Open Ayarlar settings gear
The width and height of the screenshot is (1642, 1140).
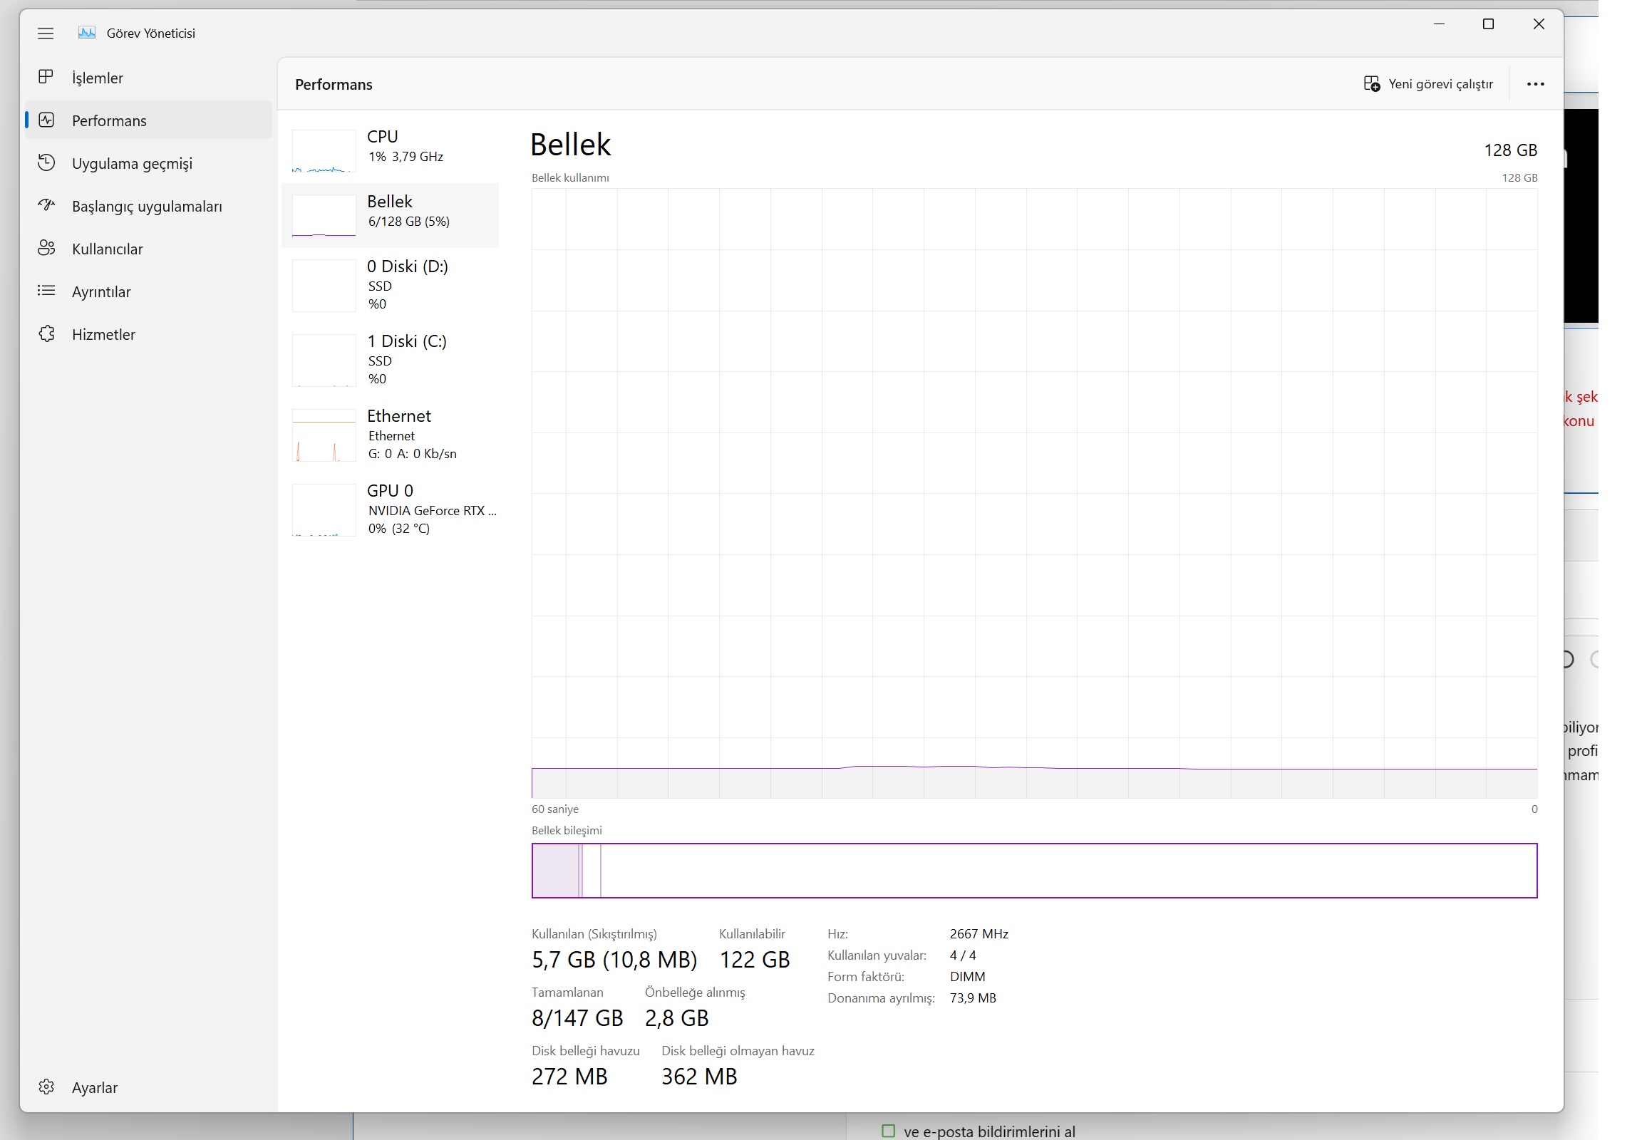point(46,1087)
